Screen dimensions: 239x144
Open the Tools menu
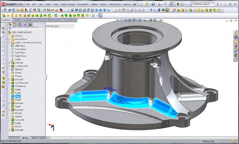(x=56, y=4)
